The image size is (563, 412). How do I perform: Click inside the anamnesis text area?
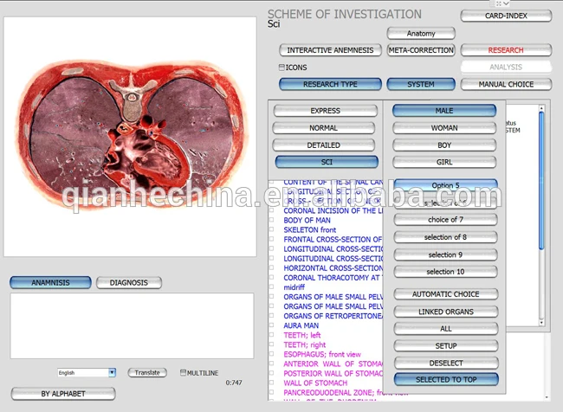pyautogui.click(x=132, y=325)
